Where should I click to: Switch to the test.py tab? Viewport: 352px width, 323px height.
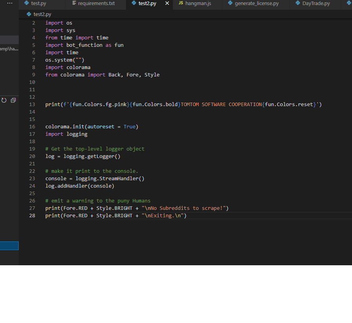38,4
